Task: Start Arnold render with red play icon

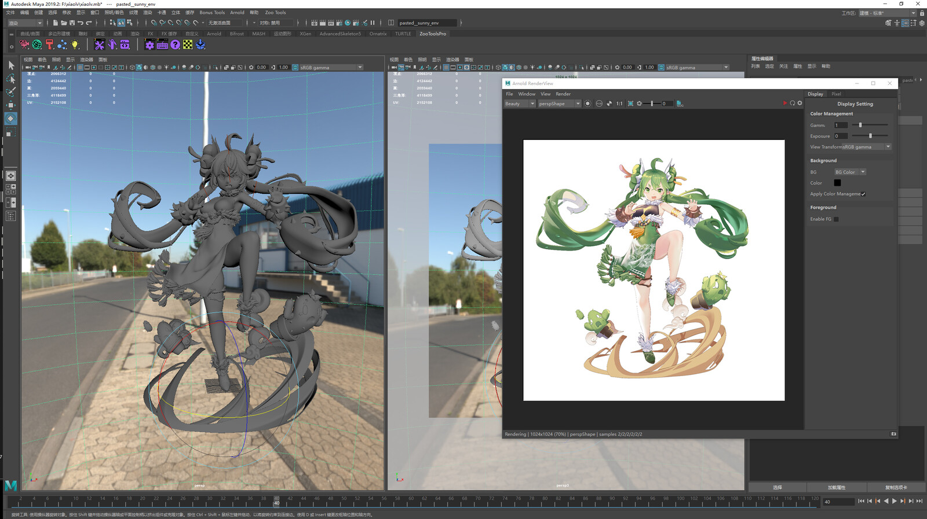Action: [785, 104]
